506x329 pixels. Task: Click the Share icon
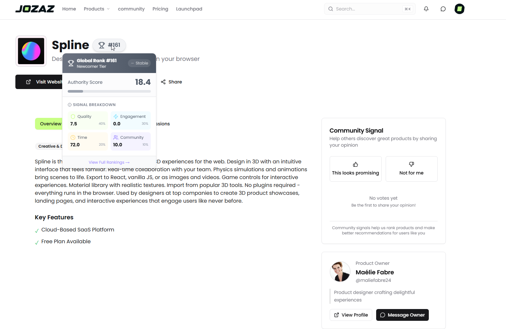[x=163, y=82]
